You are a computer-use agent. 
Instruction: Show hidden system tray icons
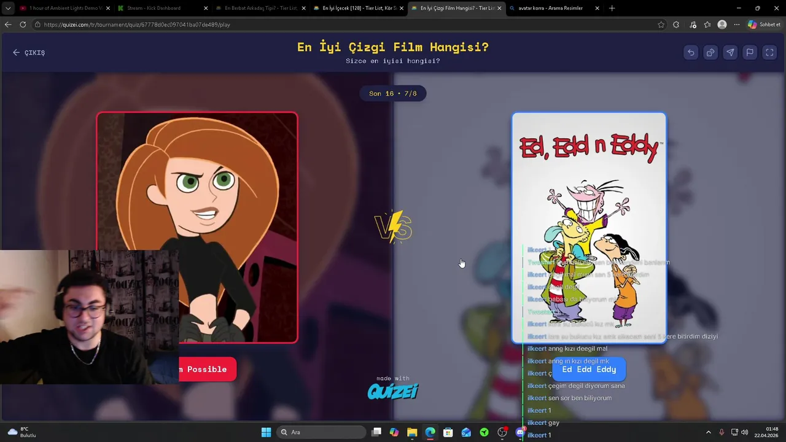click(708, 432)
